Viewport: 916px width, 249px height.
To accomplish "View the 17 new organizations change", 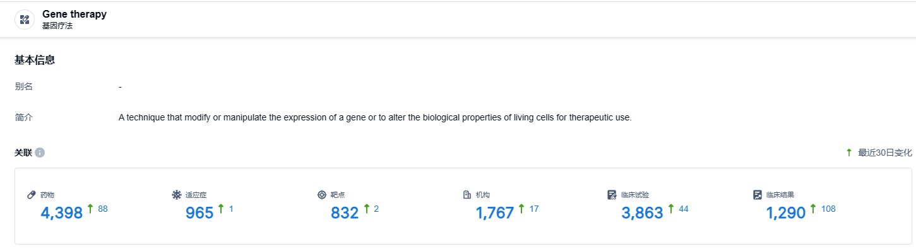I will coord(534,209).
